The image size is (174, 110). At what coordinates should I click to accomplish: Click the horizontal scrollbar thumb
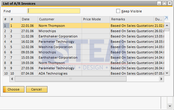70,79
